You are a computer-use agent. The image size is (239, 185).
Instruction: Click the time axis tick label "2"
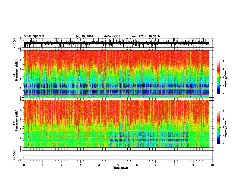pyautogui.click(x=62, y=165)
